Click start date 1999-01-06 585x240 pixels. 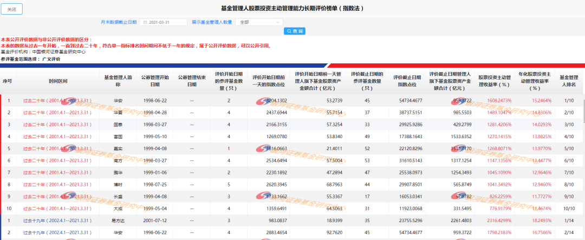pos(154,173)
